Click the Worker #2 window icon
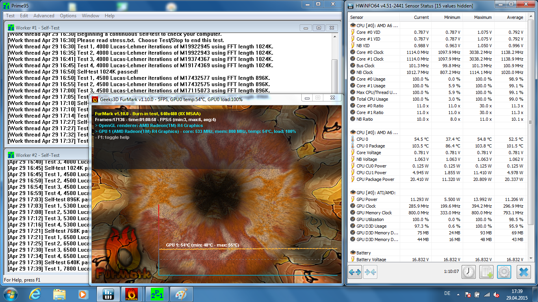 (11, 155)
